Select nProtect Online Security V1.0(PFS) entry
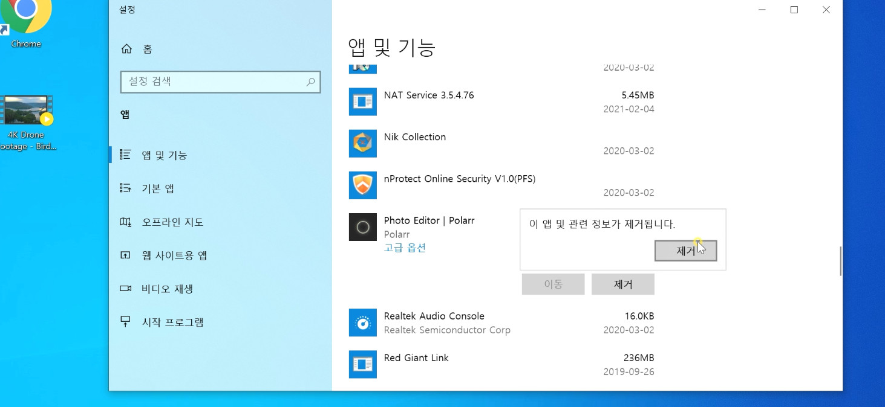This screenshot has width=885, height=407. coord(501,186)
